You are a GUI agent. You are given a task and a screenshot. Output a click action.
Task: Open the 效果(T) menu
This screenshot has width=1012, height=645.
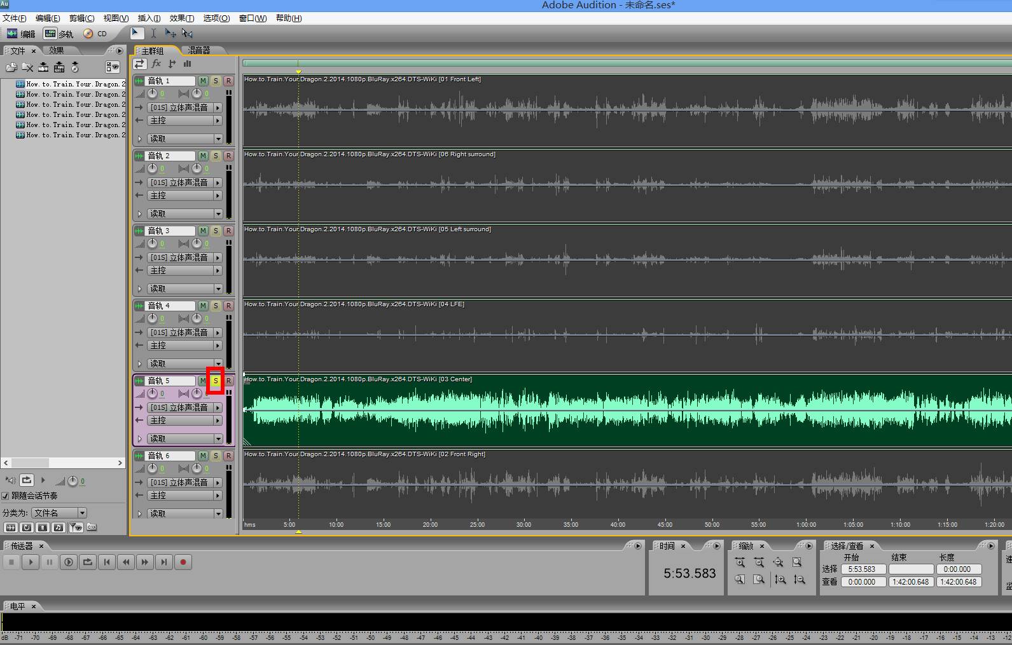(182, 18)
